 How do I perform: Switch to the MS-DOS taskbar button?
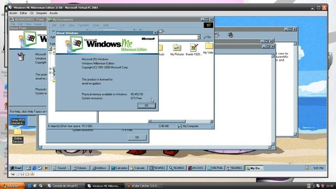pos(196,168)
